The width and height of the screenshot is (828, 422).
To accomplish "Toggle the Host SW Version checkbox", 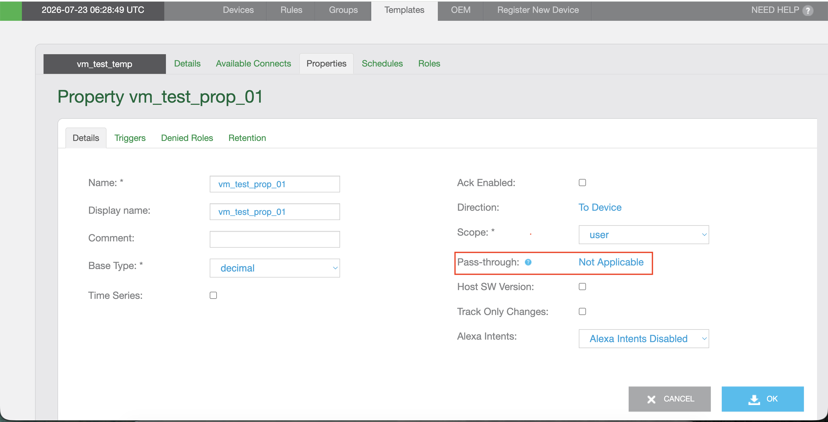I will 582,287.
